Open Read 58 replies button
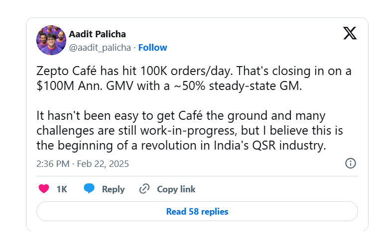Viewport: 384px width, 237px height. 197,211
